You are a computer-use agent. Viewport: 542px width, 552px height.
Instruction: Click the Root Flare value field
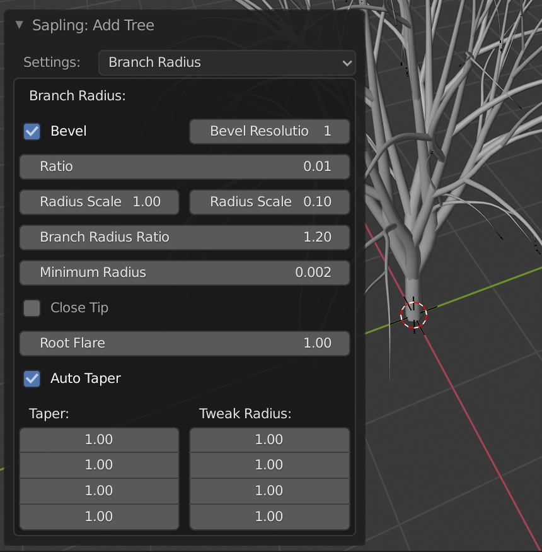click(x=184, y=343)
